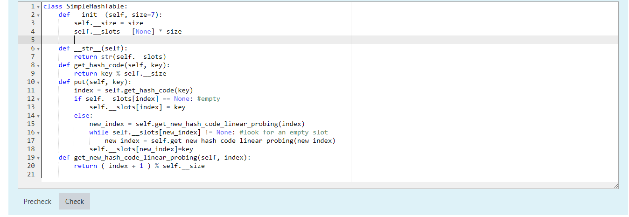Image resolution: width=629 pixels, height=217 pixels.
Task: Click line number 20 in the gutter
Action: (x=31, y=166)
